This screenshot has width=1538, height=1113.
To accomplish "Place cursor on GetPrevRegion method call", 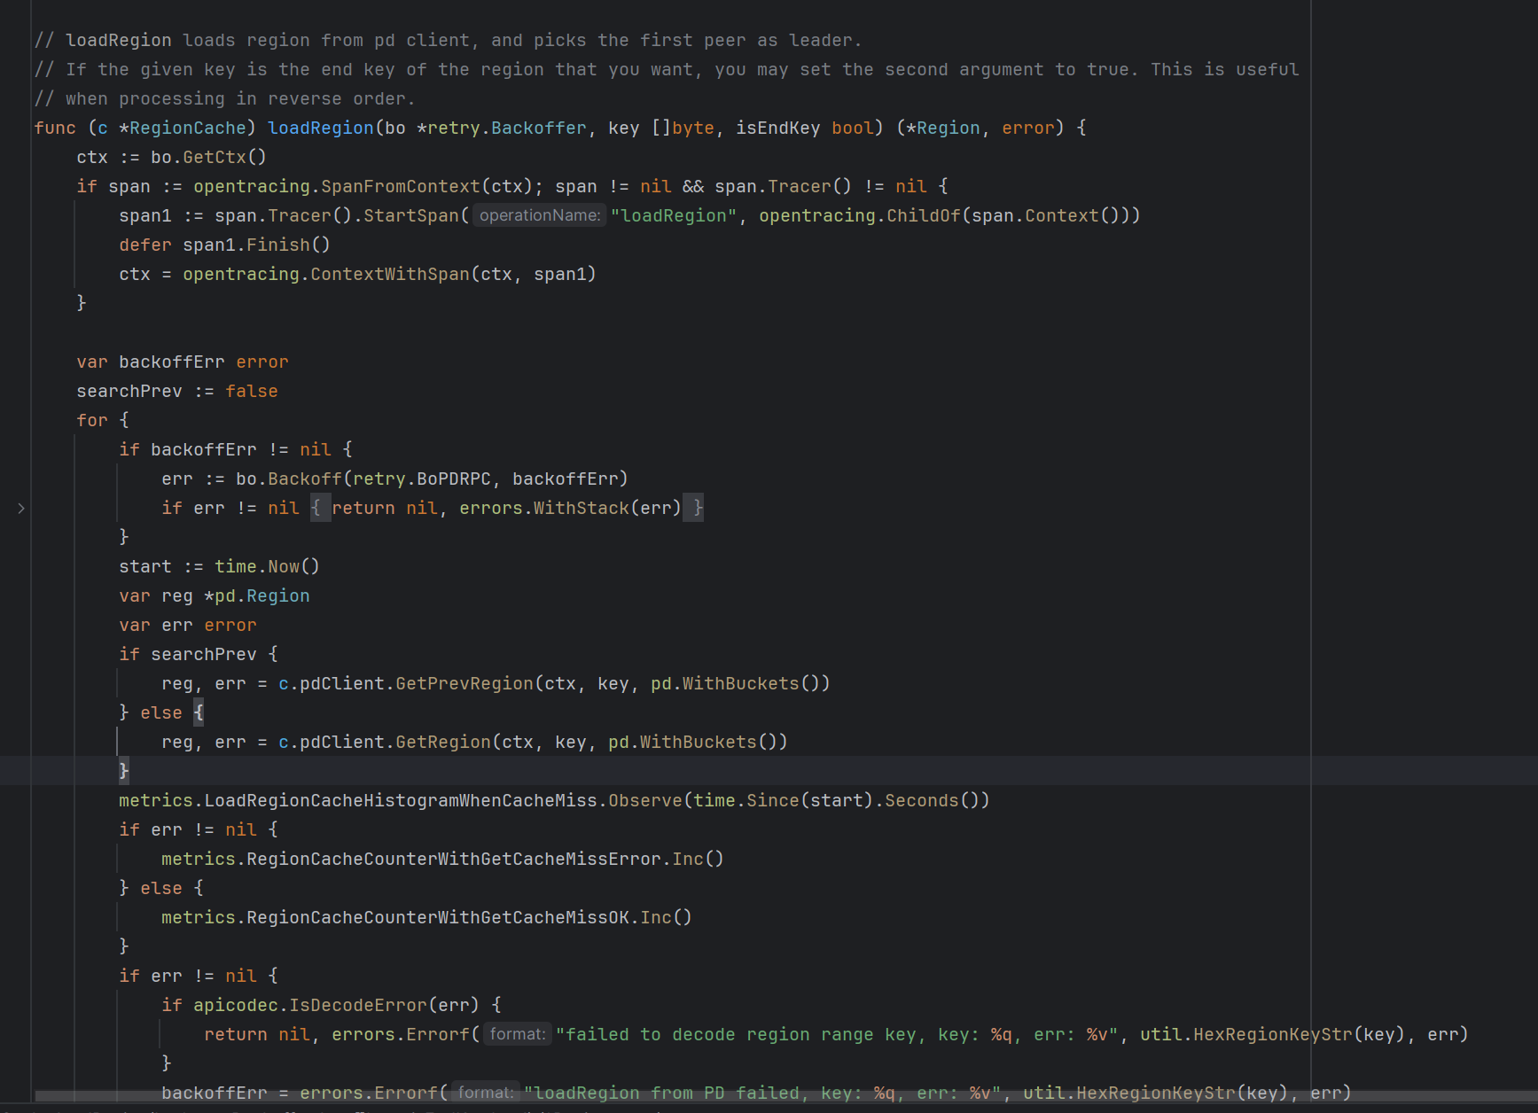I will pos(464,683).
